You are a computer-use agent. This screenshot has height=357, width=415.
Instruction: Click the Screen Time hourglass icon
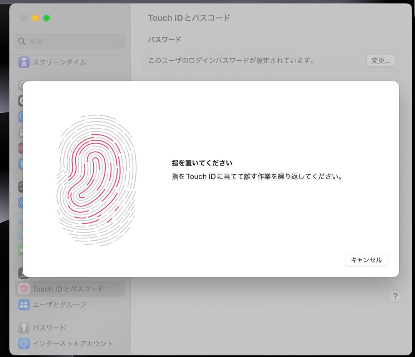click(x=24, y=62)
